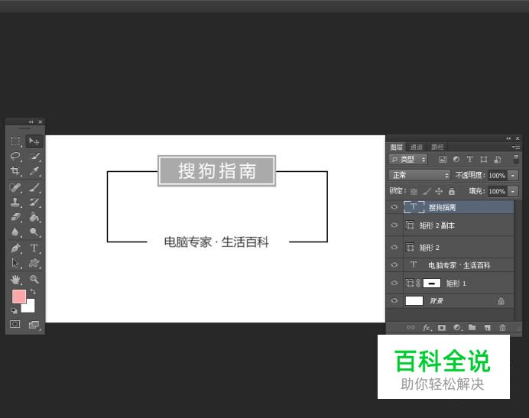Select the Rectangular Marquee tool

(15, 141)
